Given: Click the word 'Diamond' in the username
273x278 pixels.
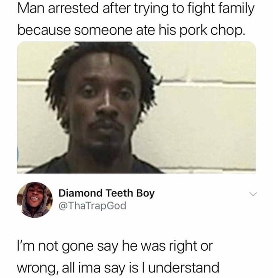Looking at the screenshot, I should (81, 193).
